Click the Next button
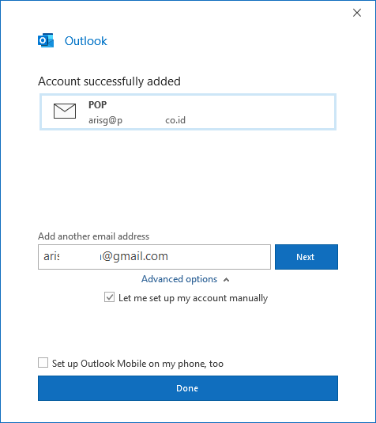The image size is (376, 423). [306, 257]
